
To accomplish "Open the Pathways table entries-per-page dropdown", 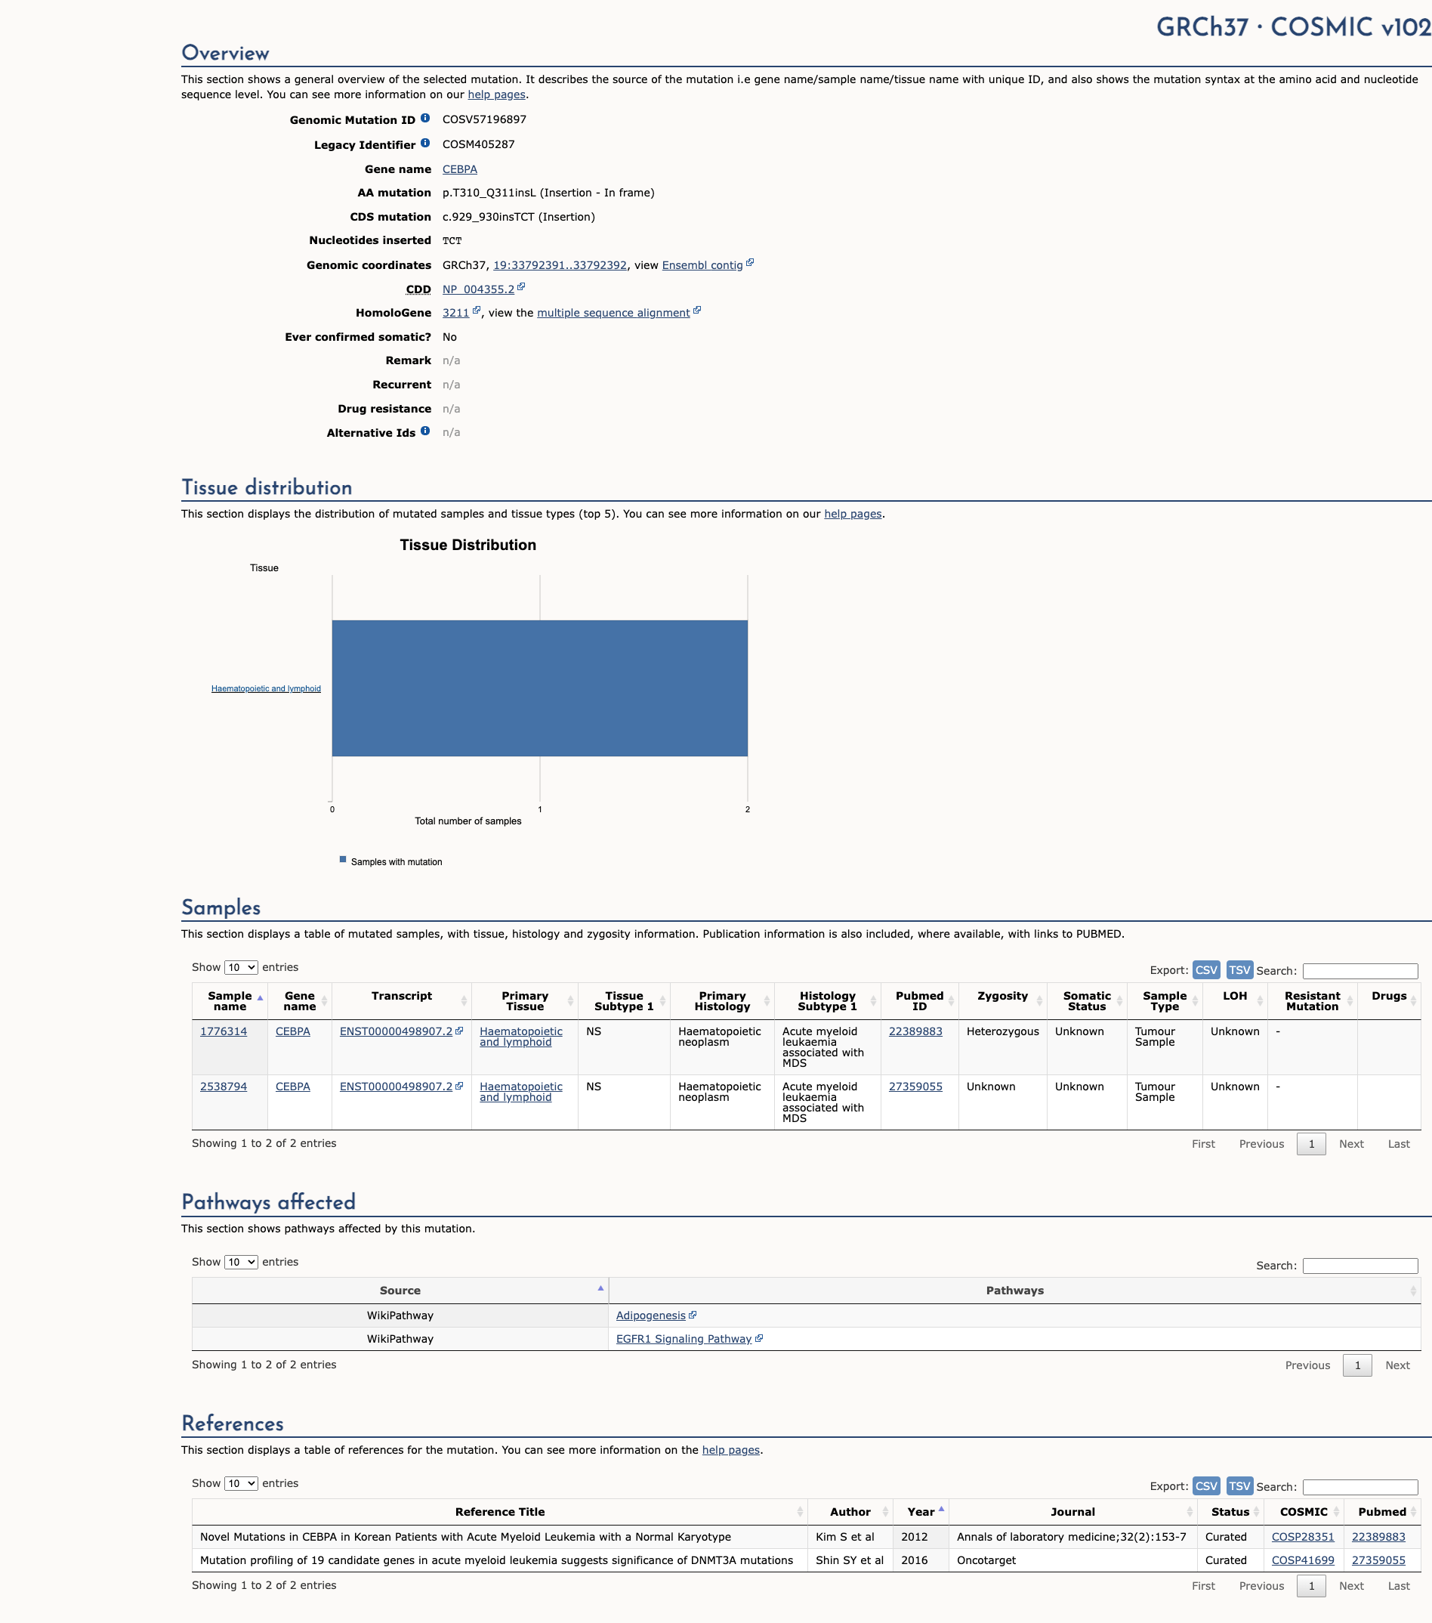I will [x=242, y=1262].
